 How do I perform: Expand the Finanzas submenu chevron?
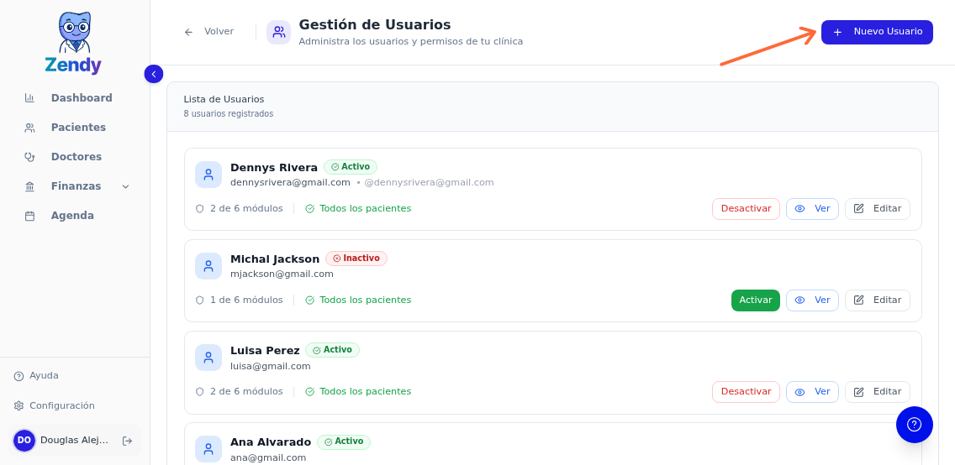pyautogui.click(x=126, y=186)
